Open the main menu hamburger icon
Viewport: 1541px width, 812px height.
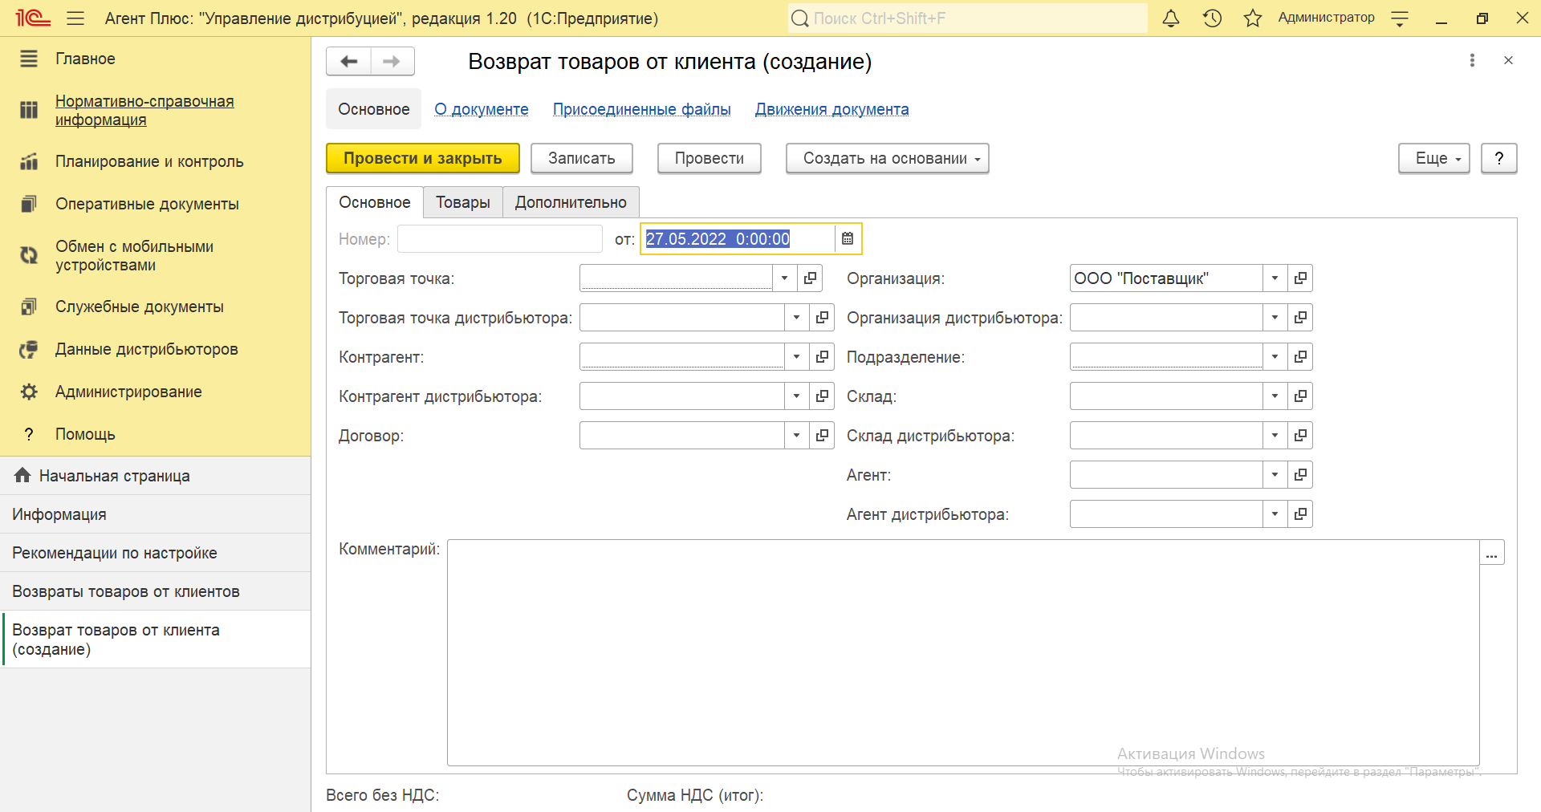75,18
